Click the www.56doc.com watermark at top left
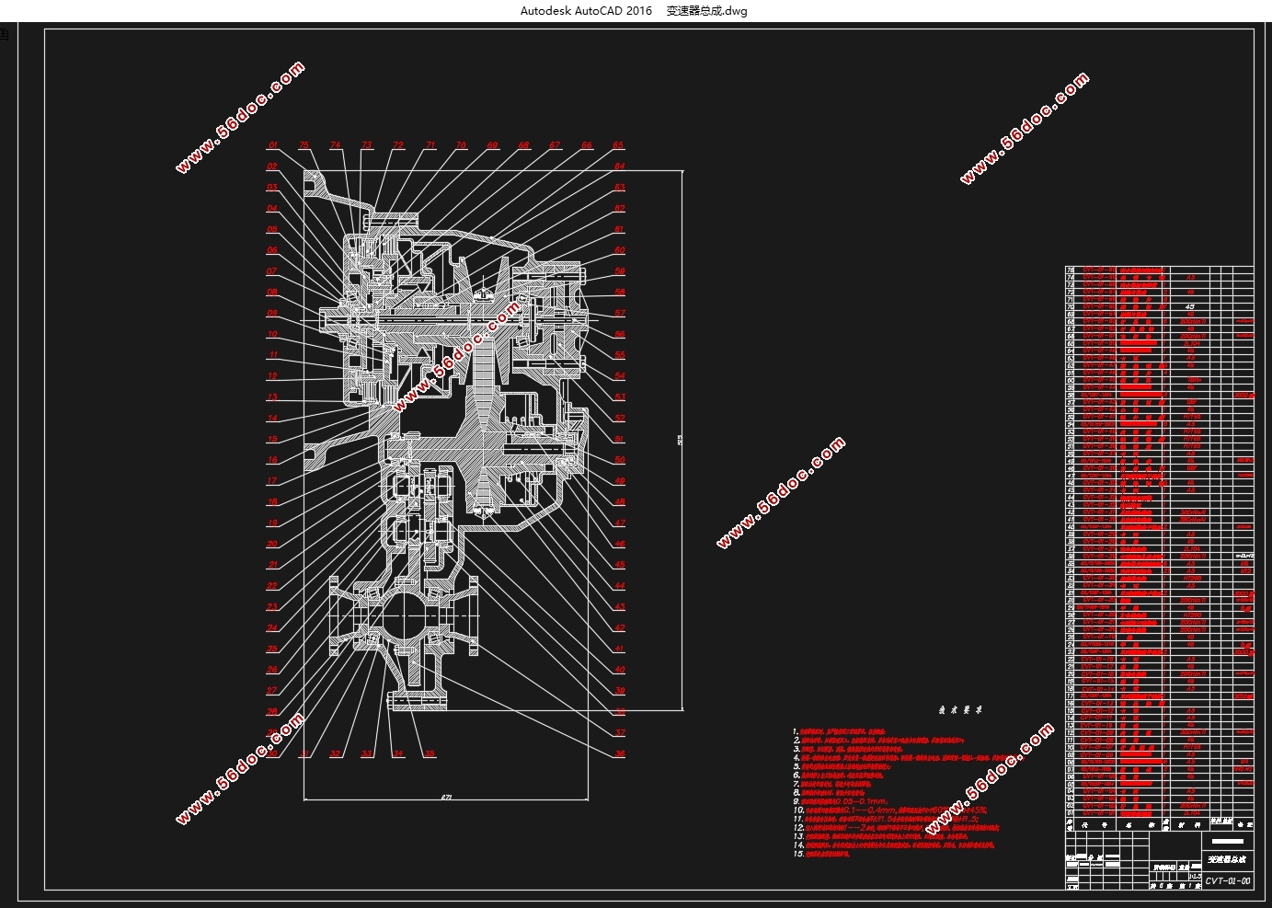 240,117
